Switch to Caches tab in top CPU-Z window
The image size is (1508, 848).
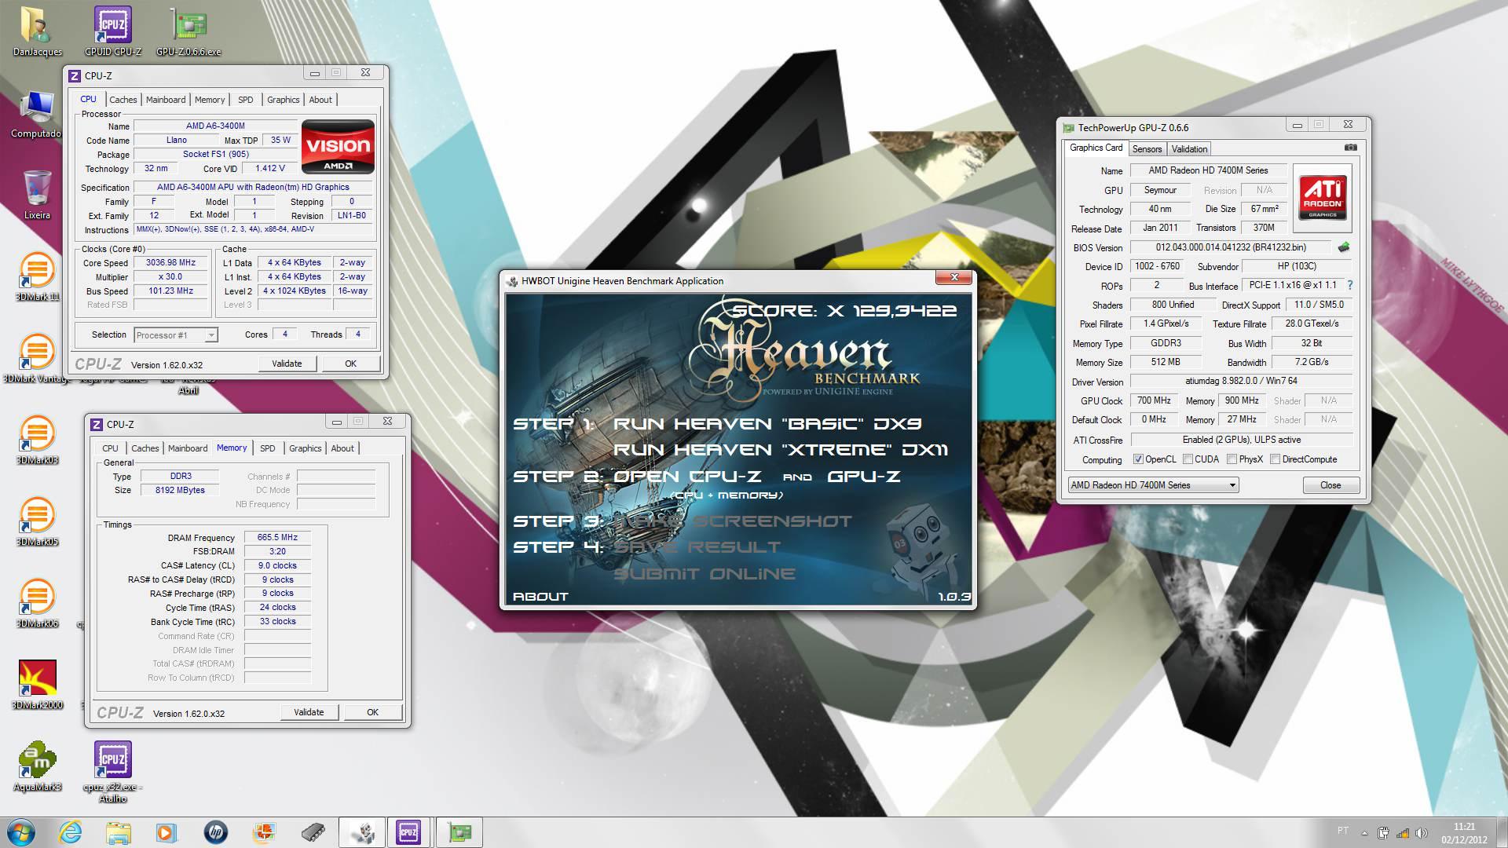pos(123,100)
